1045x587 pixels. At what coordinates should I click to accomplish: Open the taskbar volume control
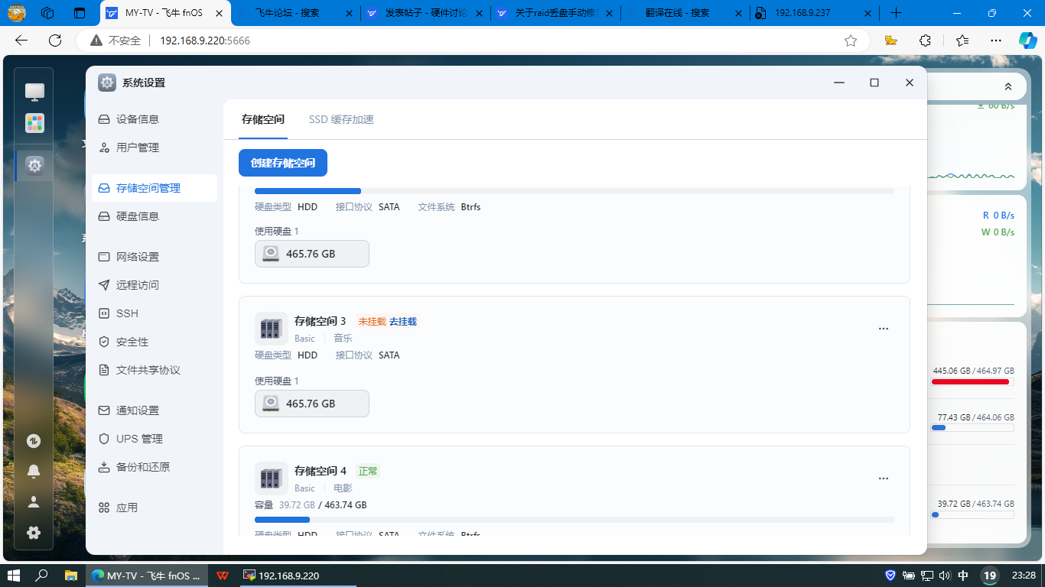[x=944, y=575]
